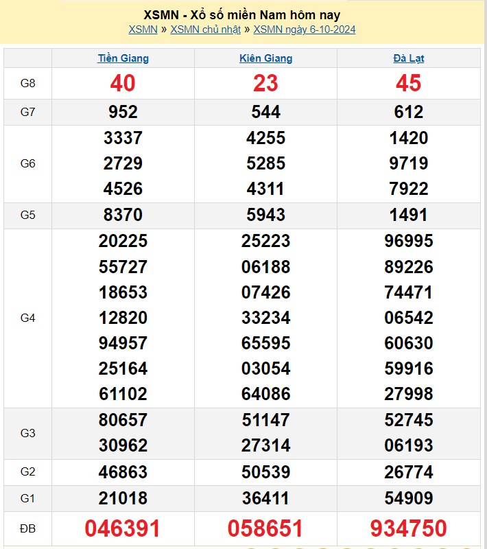Click Đà Lạt G5 number 1491
487x549 pixels.
click(x=408, y=215)
